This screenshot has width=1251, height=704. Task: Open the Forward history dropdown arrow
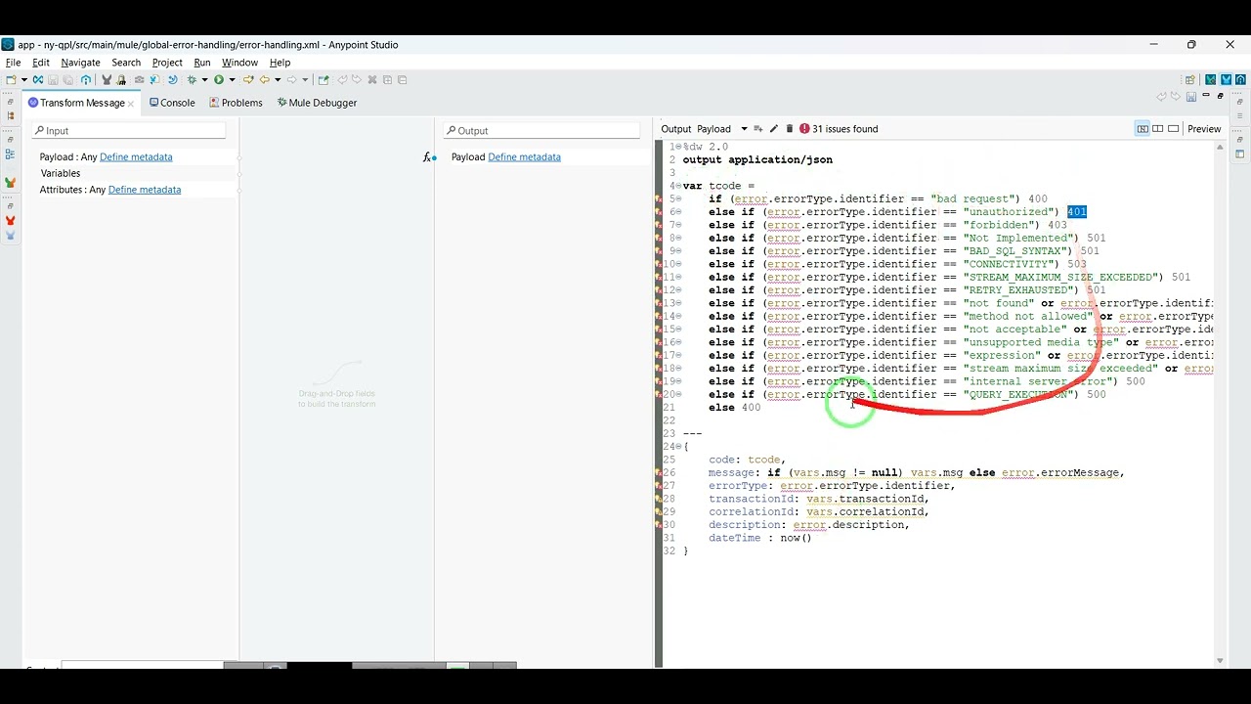(x=305, y=80)
